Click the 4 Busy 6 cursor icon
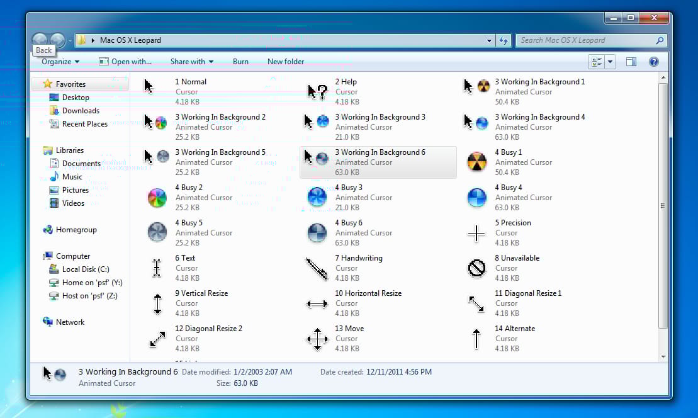698x418 pixels. point(317,233)
